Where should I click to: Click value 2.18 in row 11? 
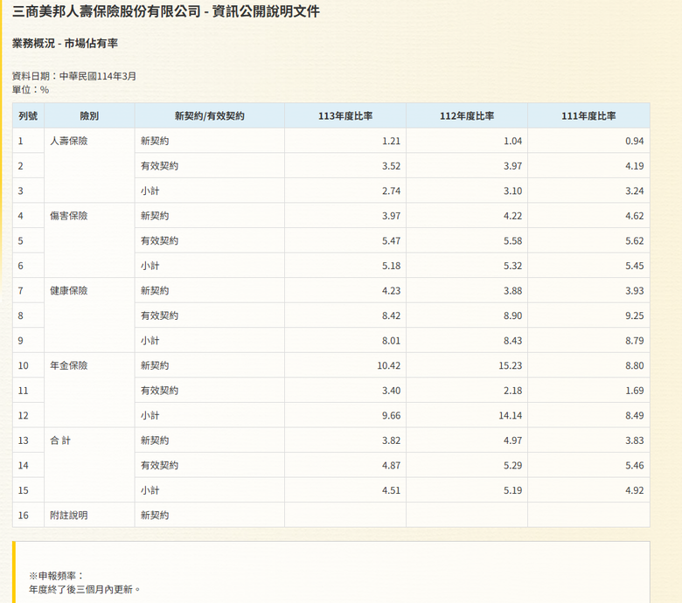coord(512,391)
